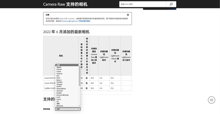This screenshot has height=114, width=220.
Task: Click 5.4 in the first Canon row
Action: tap(101, 78)
